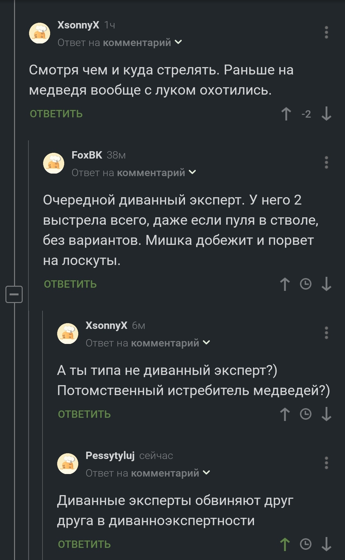This screenshot has width=345, height=560.
Task: Open the options menu for FoxBK's comment
Action: point(326,162)
